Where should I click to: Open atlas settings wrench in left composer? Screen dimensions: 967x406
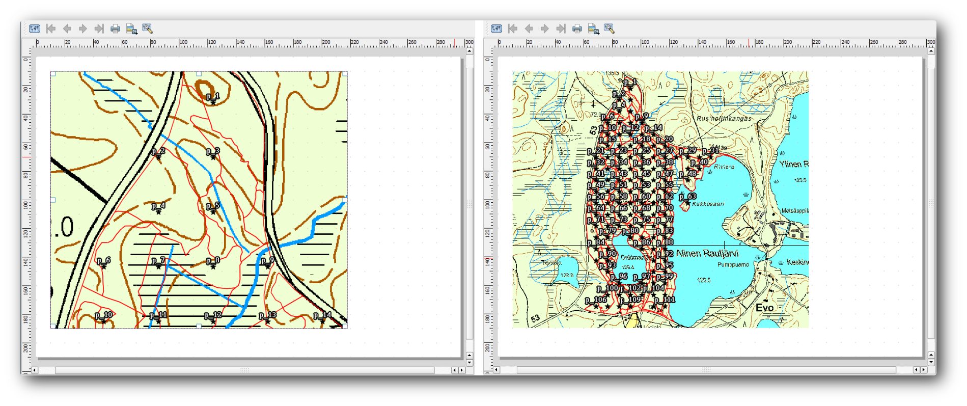pyautogui.click(x=148, y=29)
